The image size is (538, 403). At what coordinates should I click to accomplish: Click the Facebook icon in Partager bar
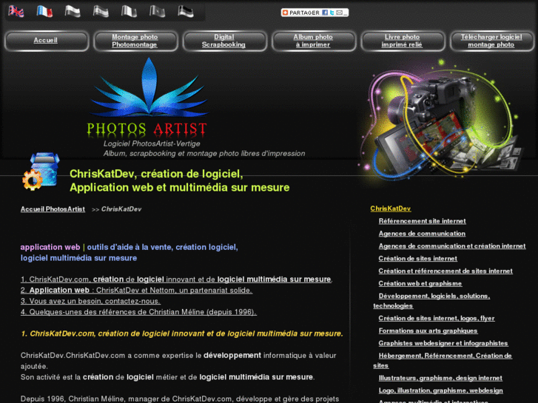(x=325, y=13)
